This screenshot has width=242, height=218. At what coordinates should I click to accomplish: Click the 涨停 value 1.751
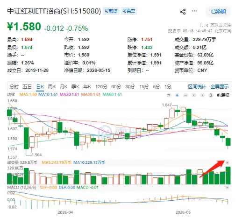[147, 40]
